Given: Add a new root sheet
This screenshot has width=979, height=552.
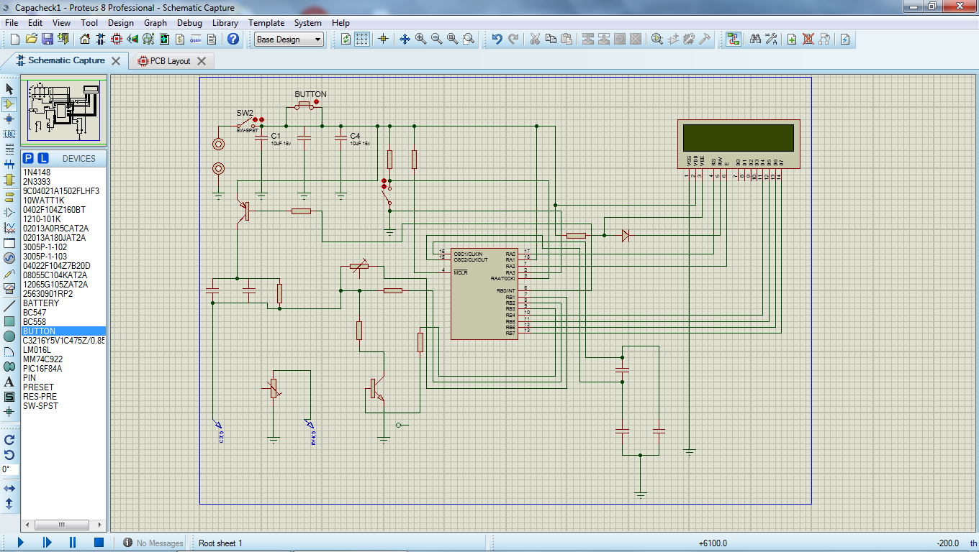Looking at the screenshot, I should click(792, 39).
